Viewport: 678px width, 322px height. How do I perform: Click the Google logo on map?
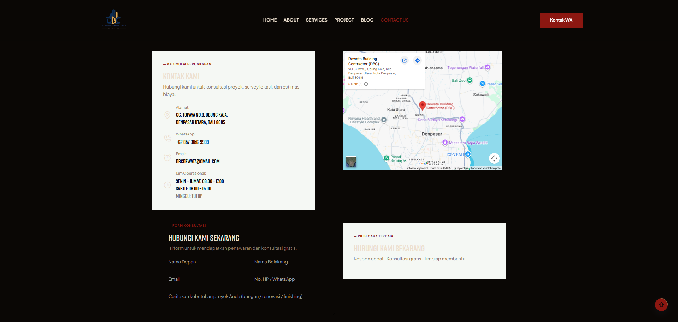pyautogui.click(x=423, y=163)
